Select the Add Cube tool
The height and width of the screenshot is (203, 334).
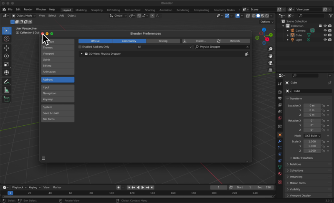[x=7, y=99]
